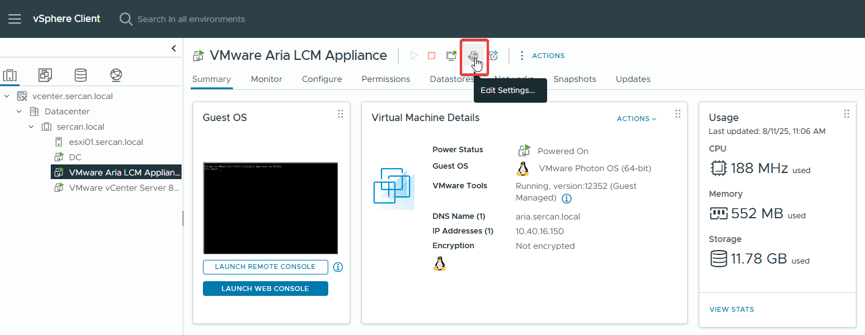Viewport: 865px width, 335px height.
Task: Select VMware vCenter Server 8 VM
Action: [x=125, y=188]
